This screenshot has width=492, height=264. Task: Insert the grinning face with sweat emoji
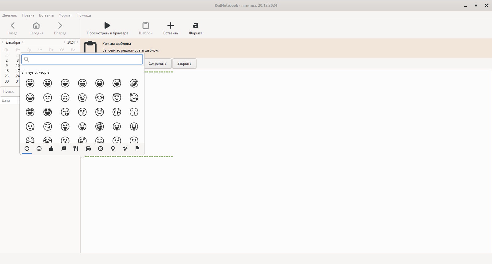117,83
